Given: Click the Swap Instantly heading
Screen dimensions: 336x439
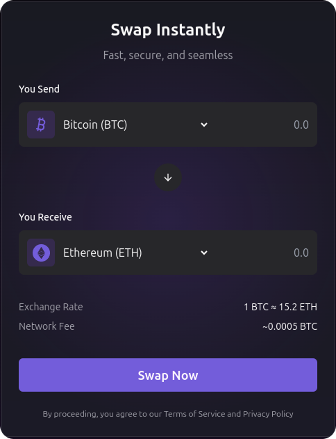Looking at the screenshot, I should [168, 30].
